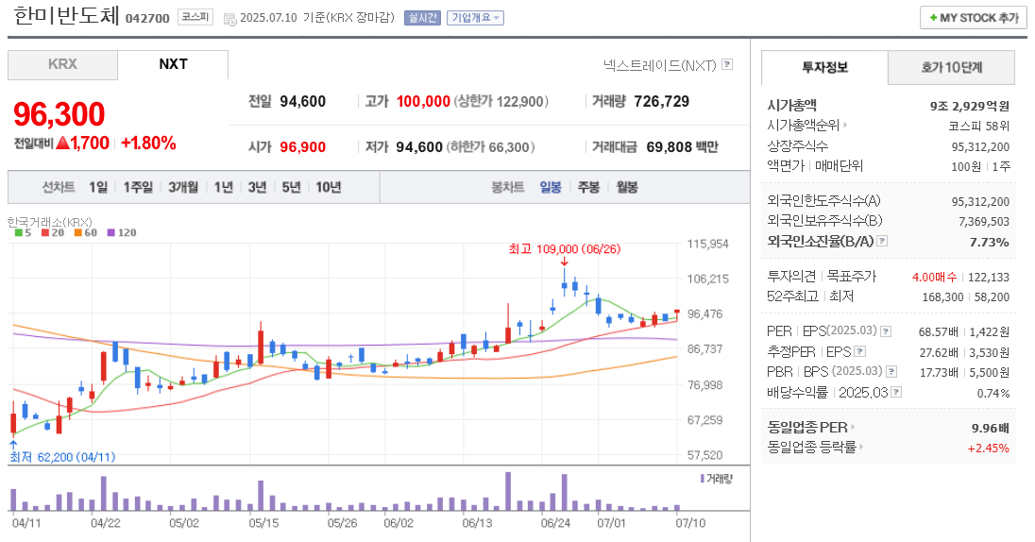Click the current price 96,300
The width and height of the screenshot is (1035, 542).
[59, 114]
